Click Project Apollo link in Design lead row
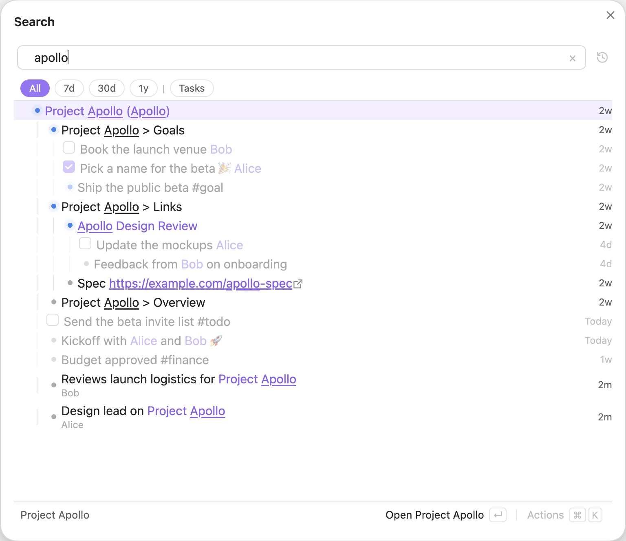The image size is (626, 541). 186,411
